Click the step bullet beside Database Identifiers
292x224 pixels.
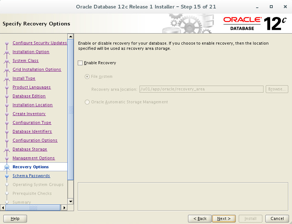point(7,132)
